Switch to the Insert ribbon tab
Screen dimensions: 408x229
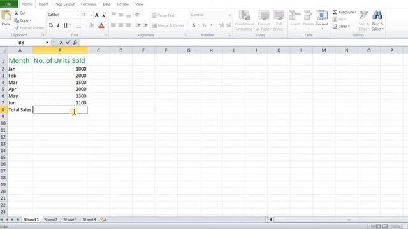tap(43, 4)
